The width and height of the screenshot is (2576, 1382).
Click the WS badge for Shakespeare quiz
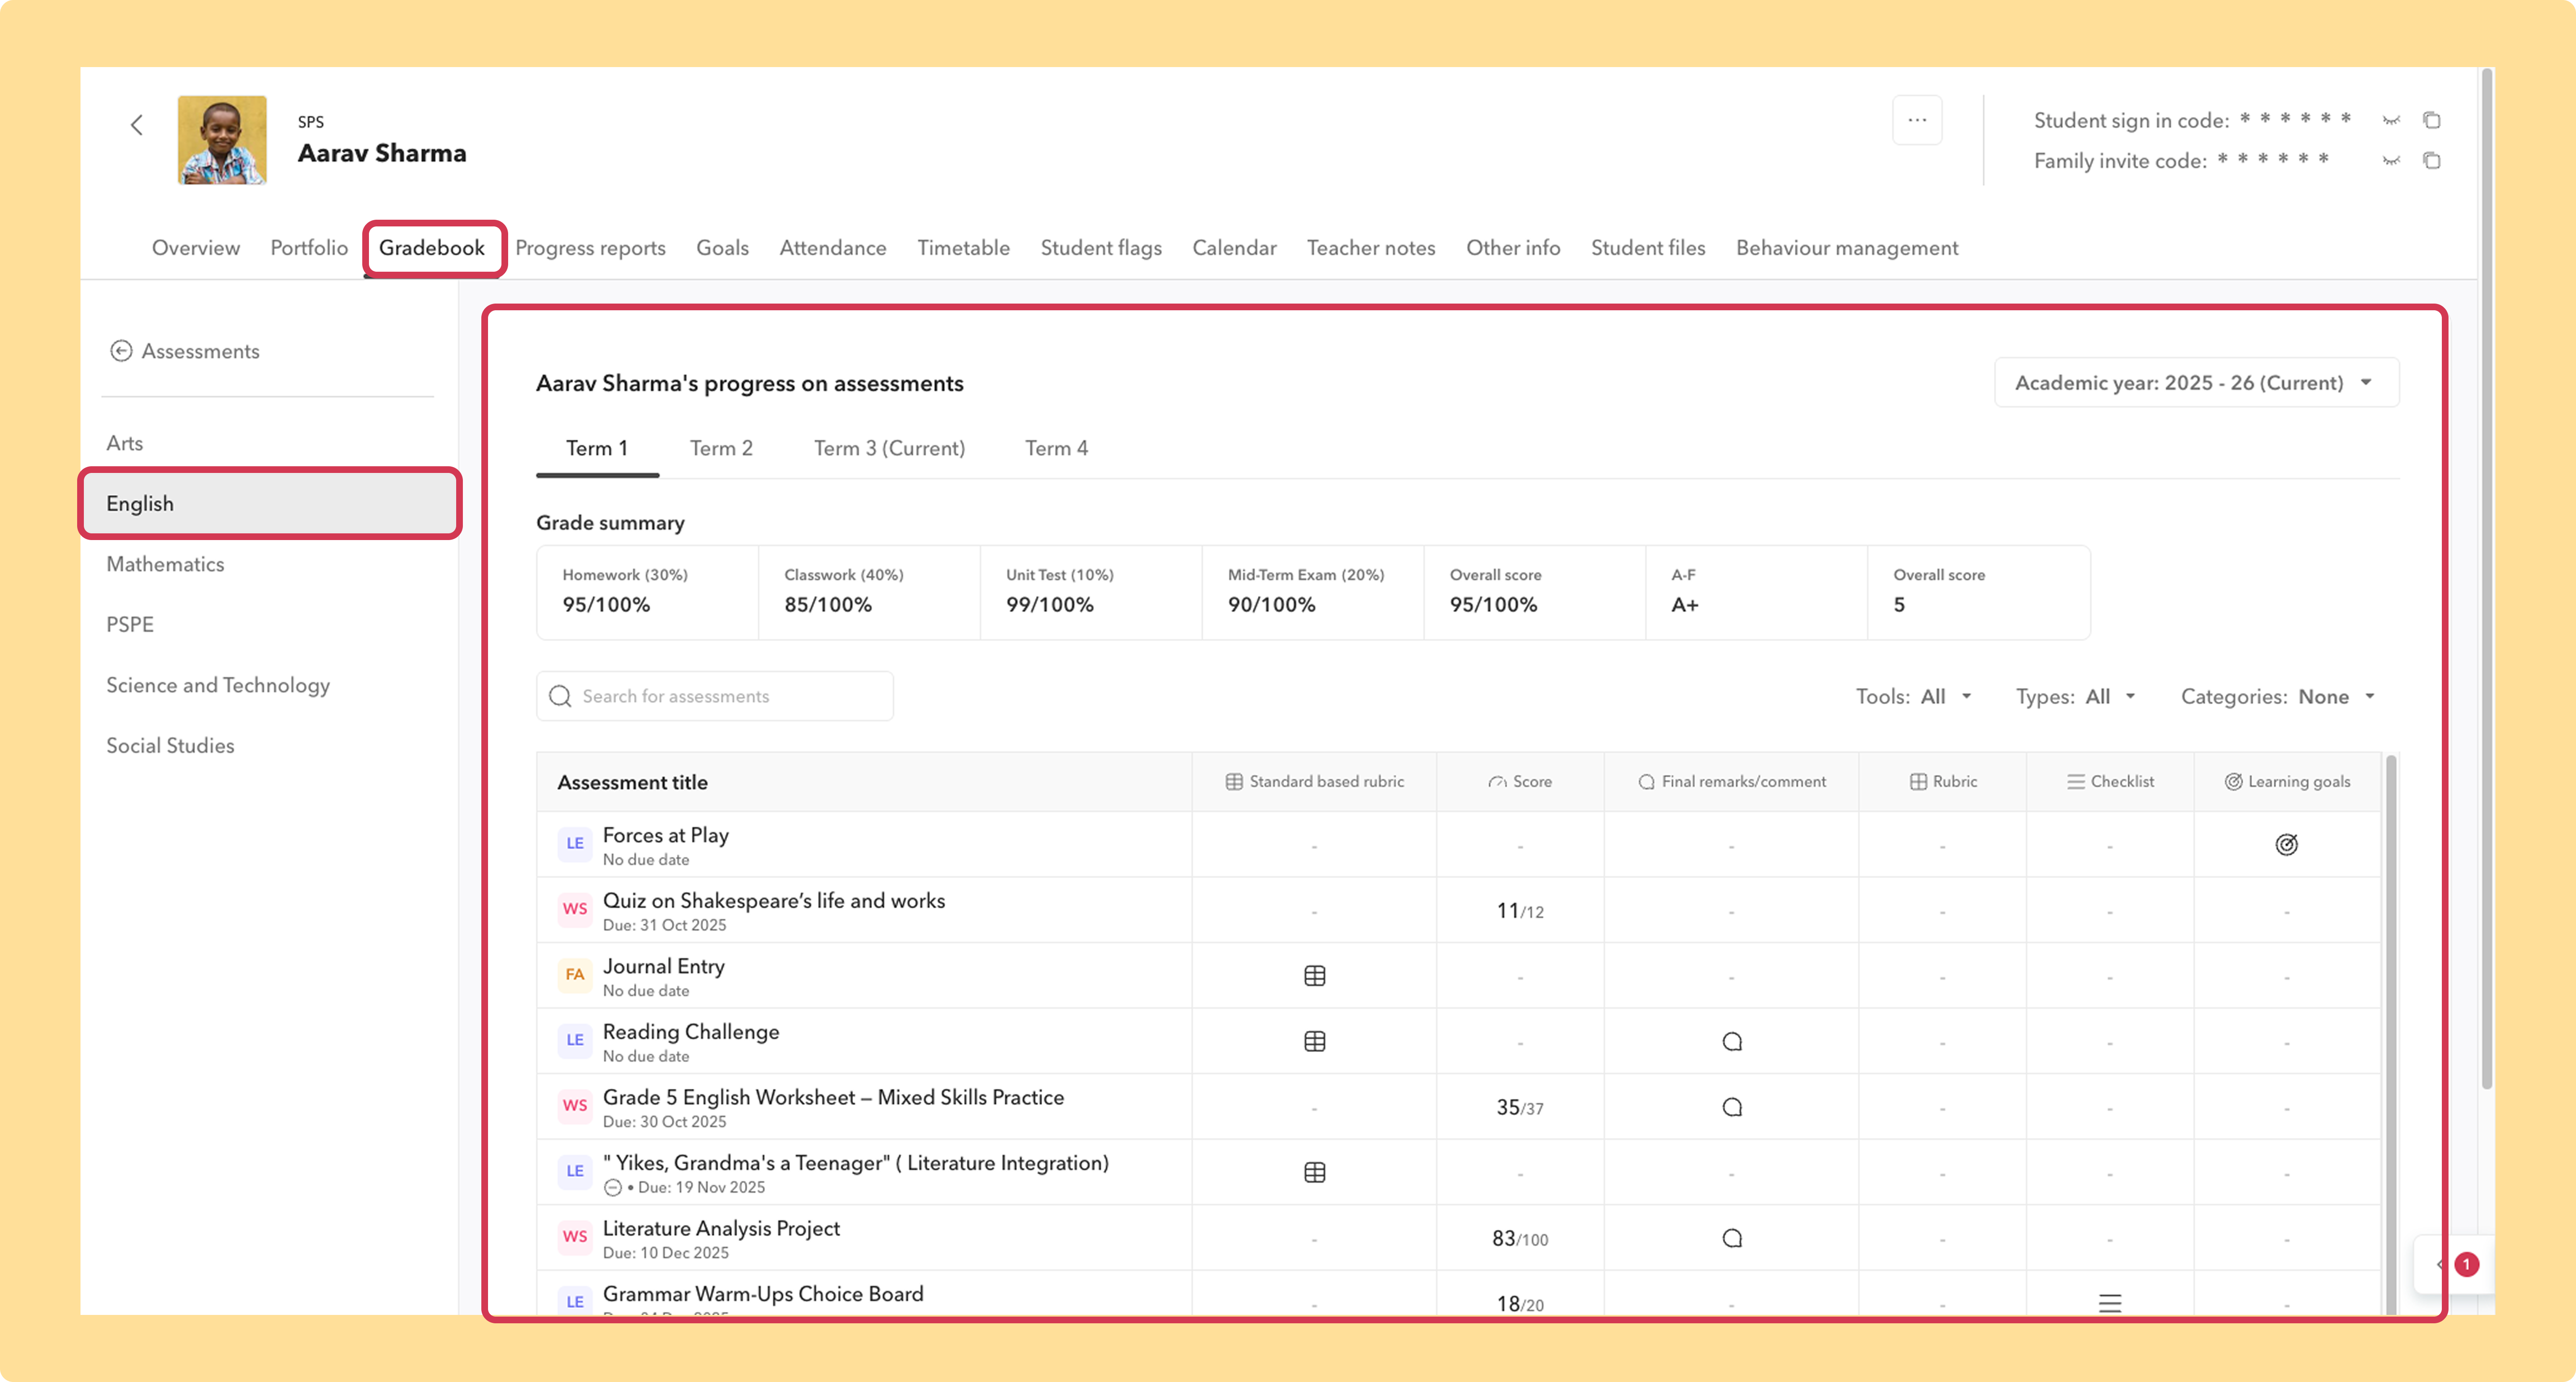pos(575,909)
